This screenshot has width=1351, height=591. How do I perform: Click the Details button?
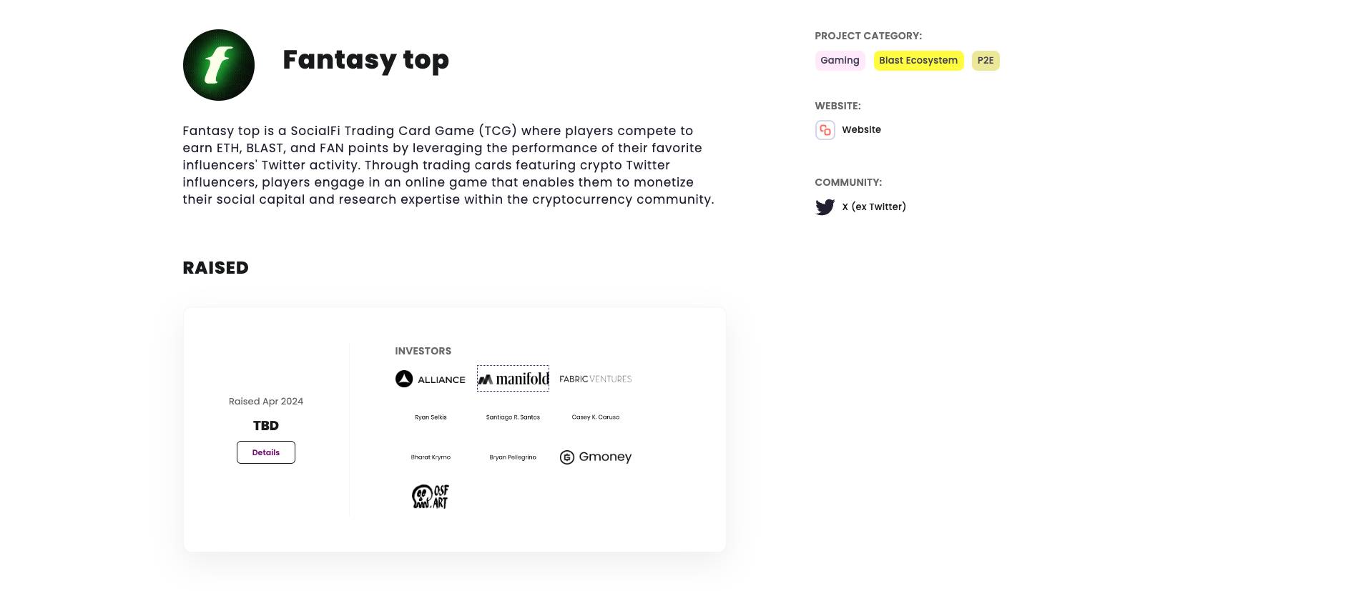[266, 452]
